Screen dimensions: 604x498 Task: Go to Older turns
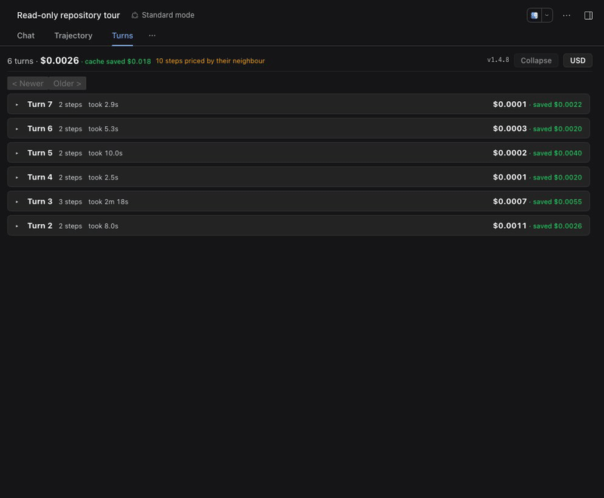67,84
